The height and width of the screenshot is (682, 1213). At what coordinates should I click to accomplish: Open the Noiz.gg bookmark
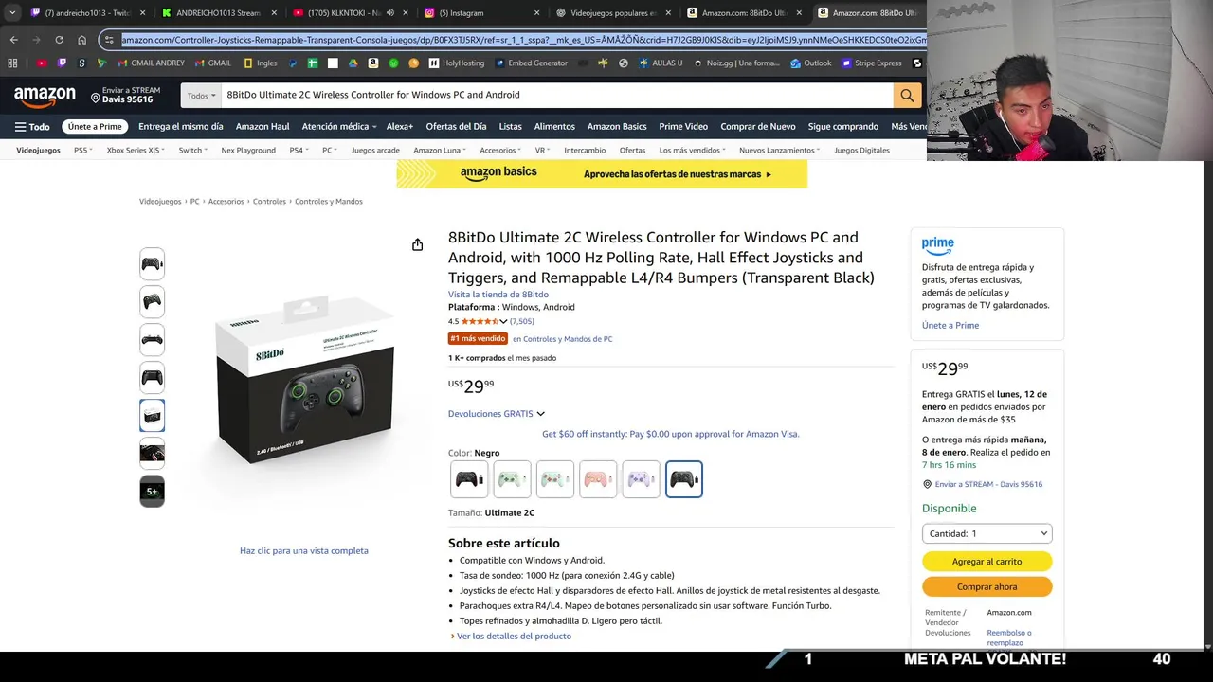736,63
